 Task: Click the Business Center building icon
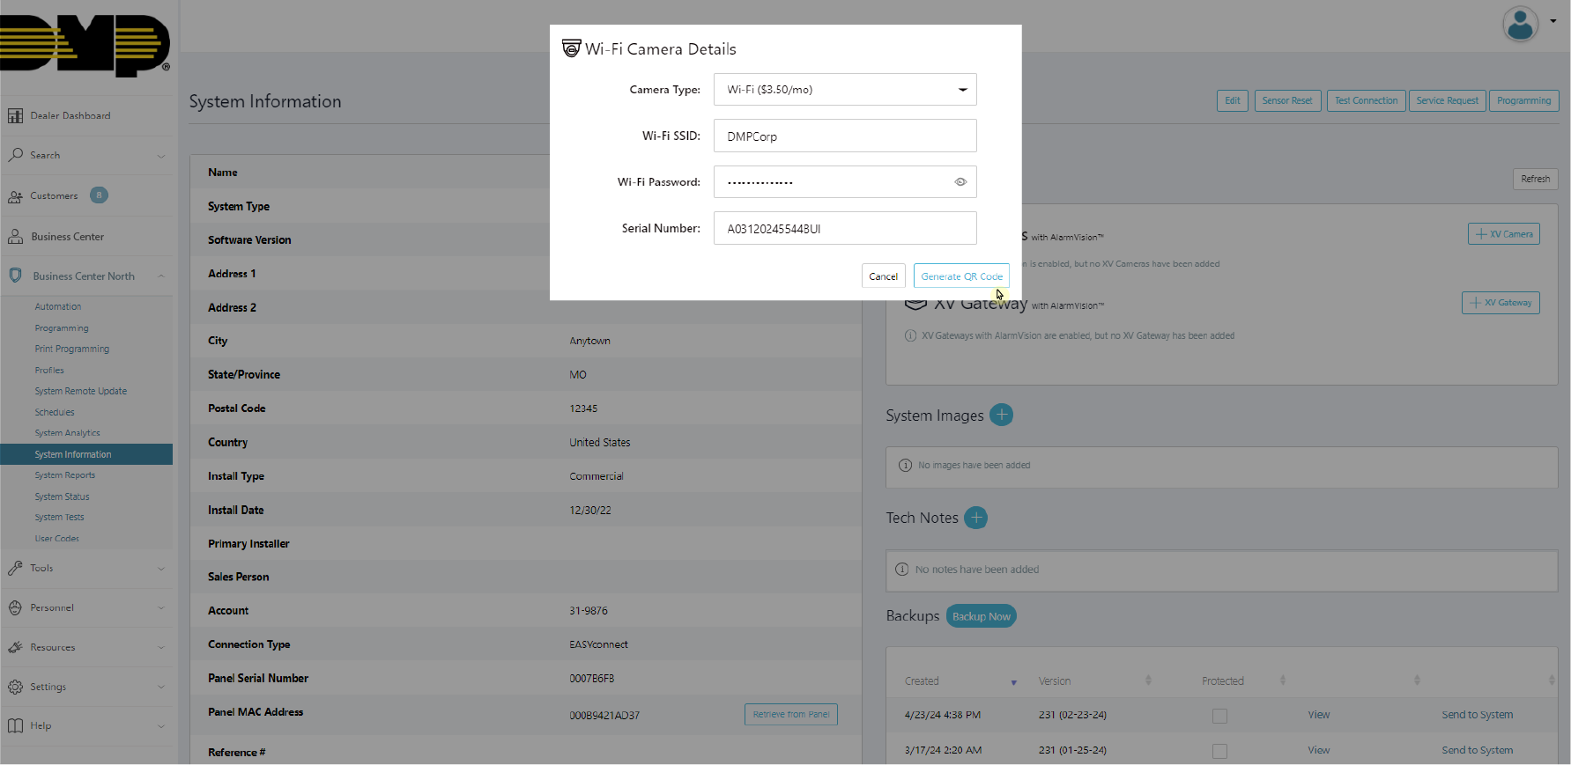(15, 237)
